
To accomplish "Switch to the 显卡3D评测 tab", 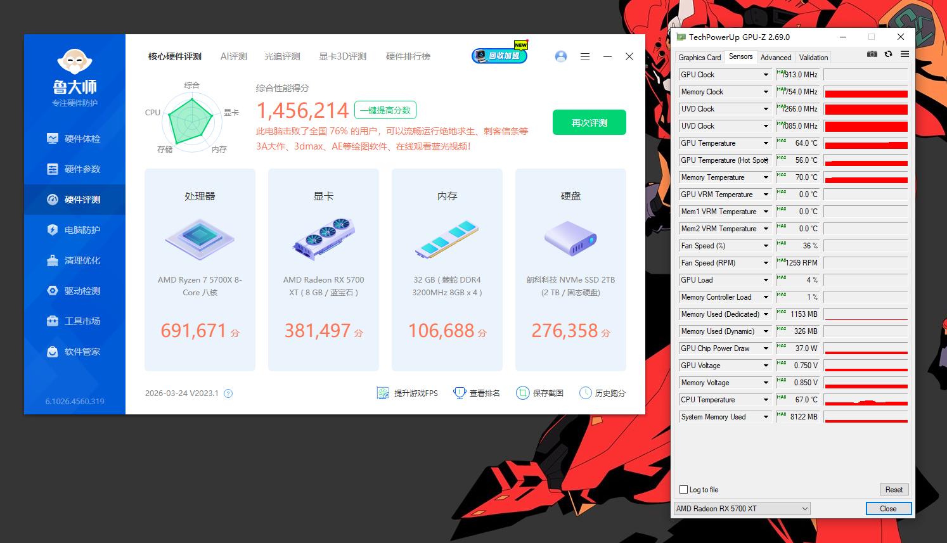I will point(343,56).
